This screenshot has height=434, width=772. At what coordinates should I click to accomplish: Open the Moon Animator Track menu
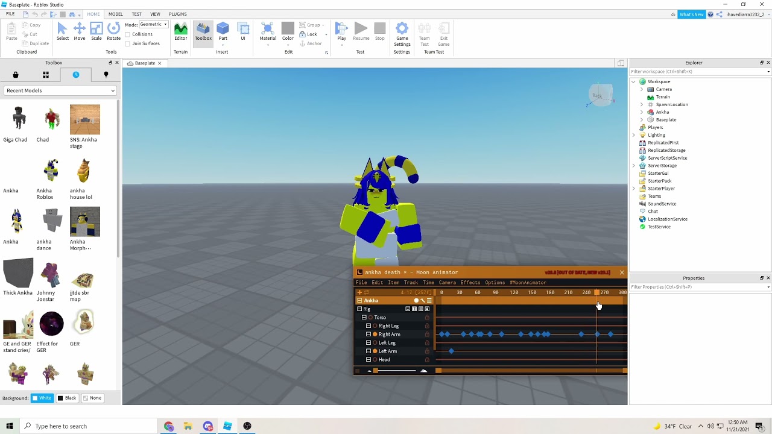coord(411,283)
